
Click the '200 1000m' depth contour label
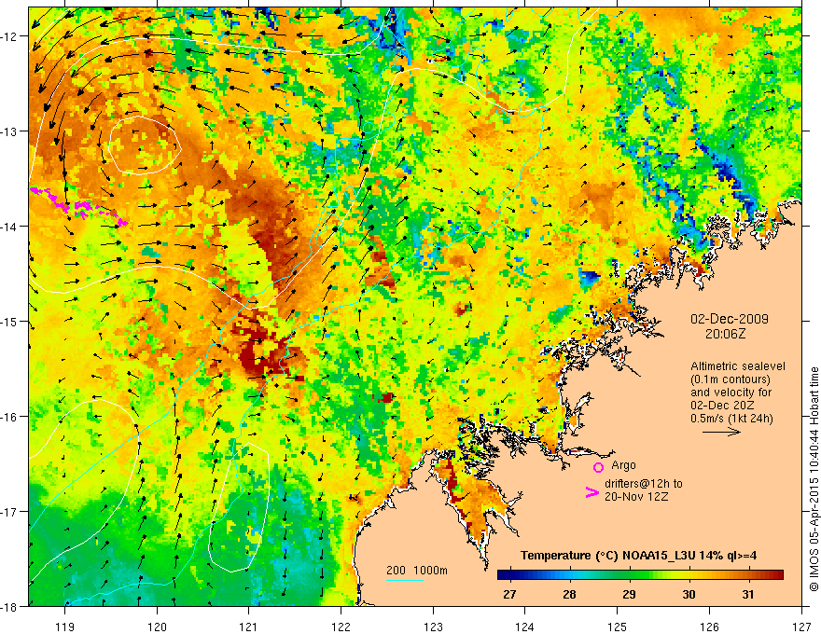coord(417,571)
